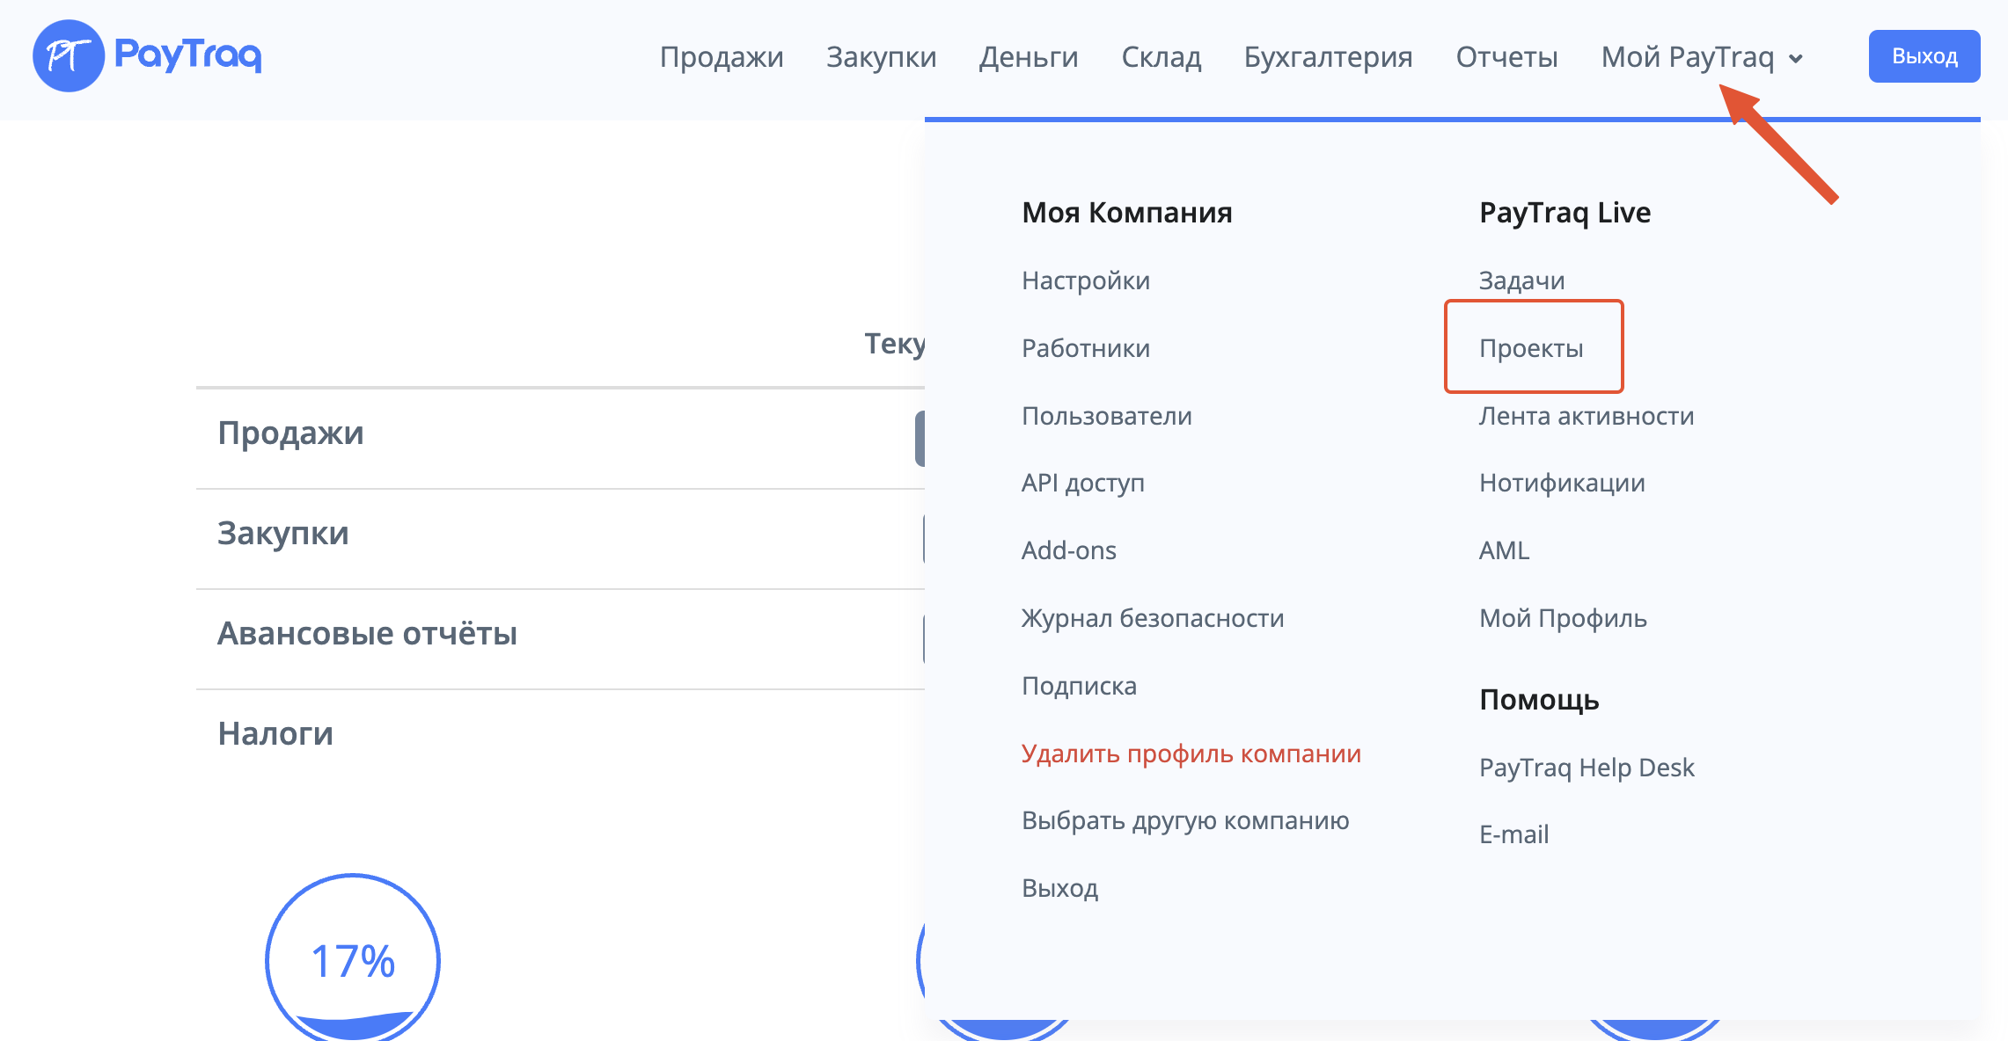Open Настройки in Моя Компания
2008x1041 pixels.
pyautogui.click(x=1085, y=280)
